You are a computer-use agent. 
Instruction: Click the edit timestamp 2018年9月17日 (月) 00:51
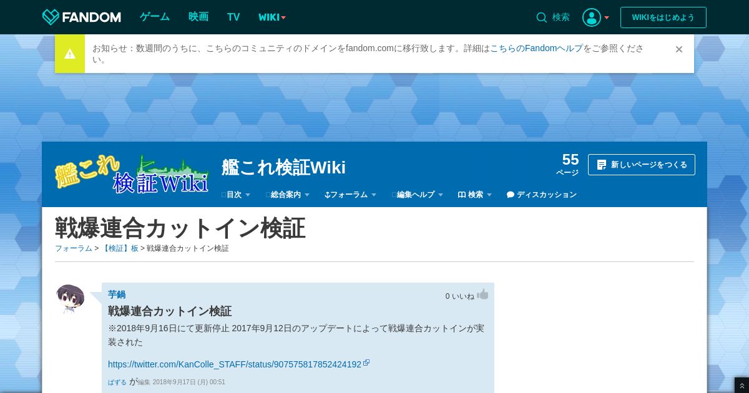(189, 382)
